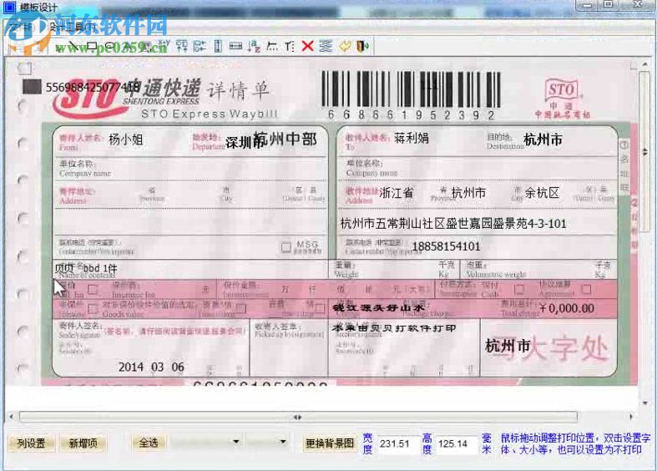Select the departure field 杭州中部

pyautogui.click(x=285, y=139)
